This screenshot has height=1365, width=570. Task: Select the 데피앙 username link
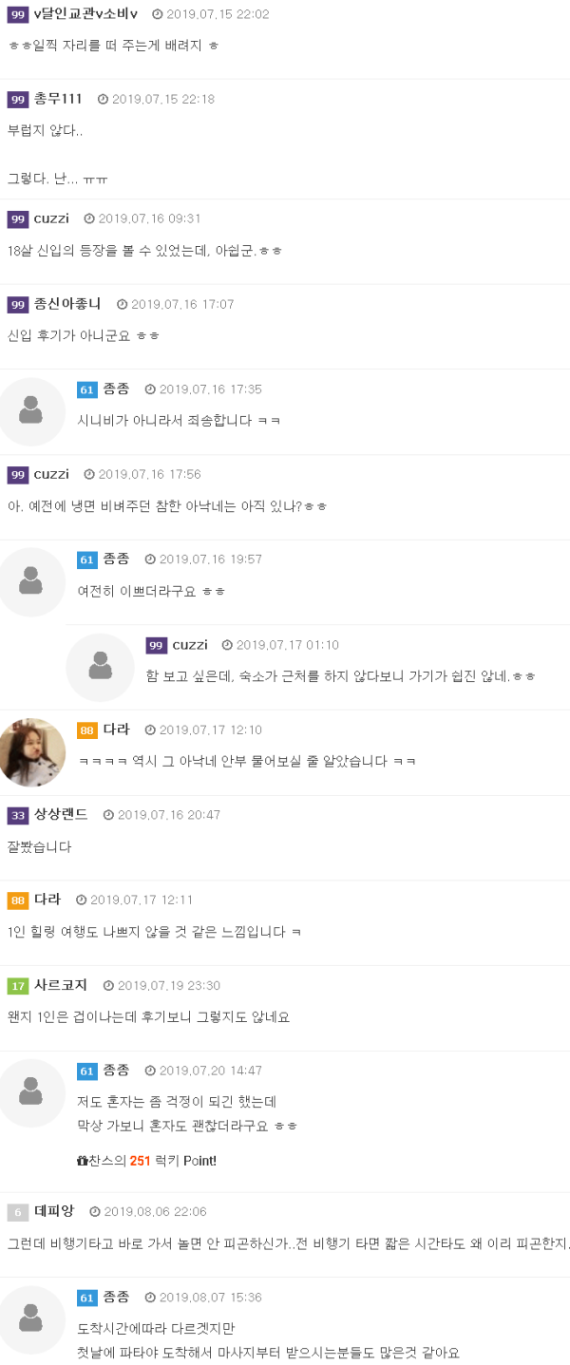click(x=54, y=1212)
